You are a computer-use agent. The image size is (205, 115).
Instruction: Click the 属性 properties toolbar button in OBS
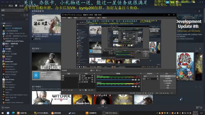(x=93, y=71)
